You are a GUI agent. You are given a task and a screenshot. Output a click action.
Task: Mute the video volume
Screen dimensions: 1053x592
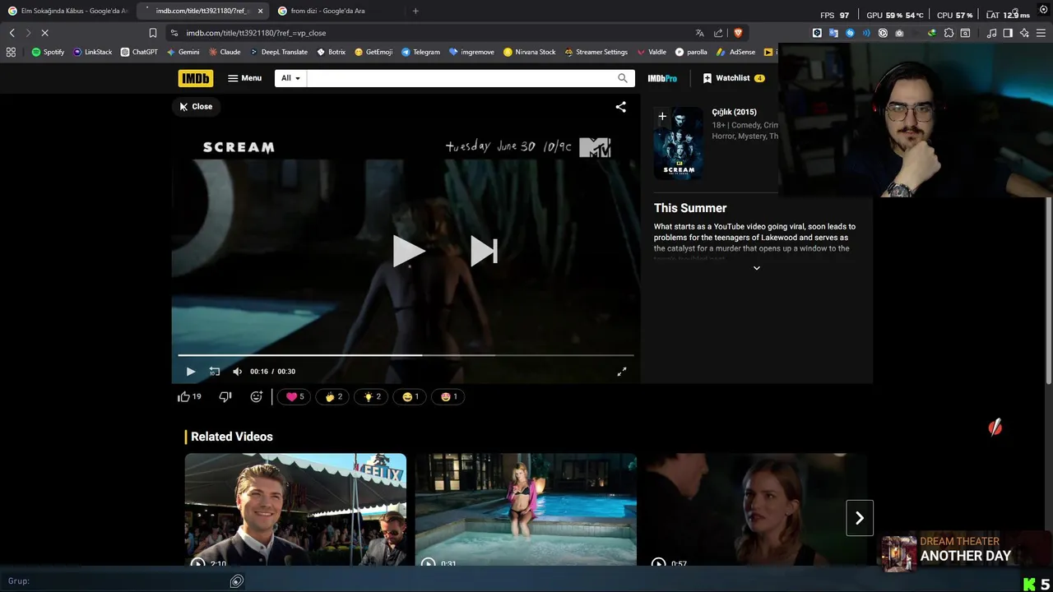(x=238, y=372)
